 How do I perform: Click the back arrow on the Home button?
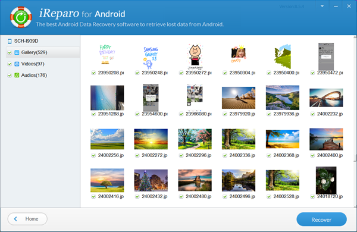[15, 219]
